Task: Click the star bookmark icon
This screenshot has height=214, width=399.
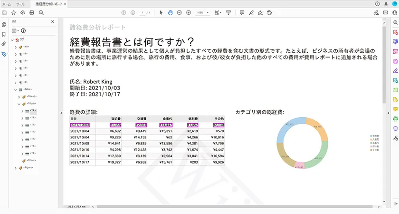Action: coord(13,12)
